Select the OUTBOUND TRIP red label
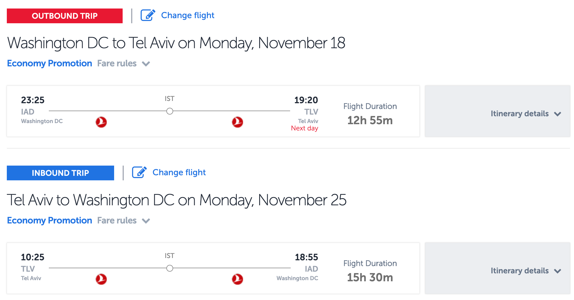The image size is (574, 300). 65,16
